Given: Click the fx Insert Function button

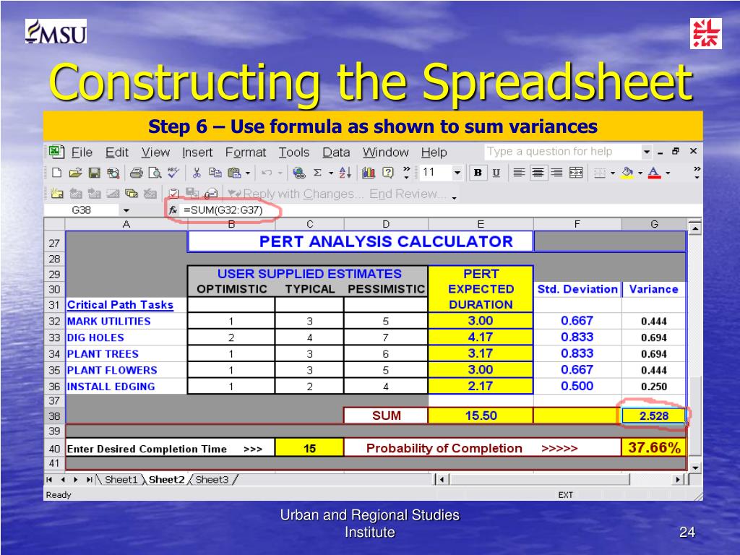Looking at the screenshot, I should click(x=173, y=210).
